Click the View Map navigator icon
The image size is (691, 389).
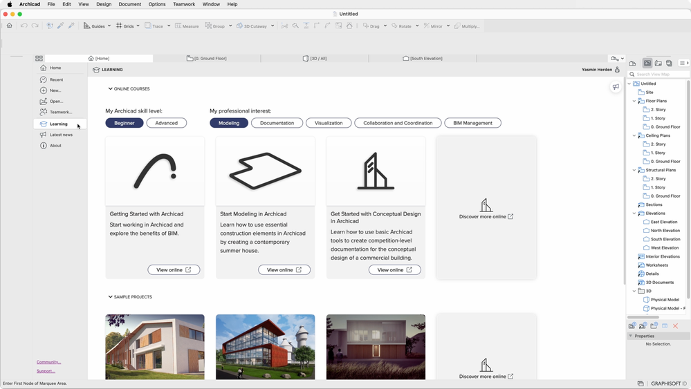(x=647, y=63)
